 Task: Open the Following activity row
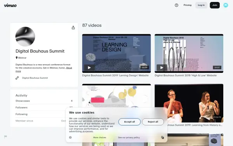(x=44, y=114)
